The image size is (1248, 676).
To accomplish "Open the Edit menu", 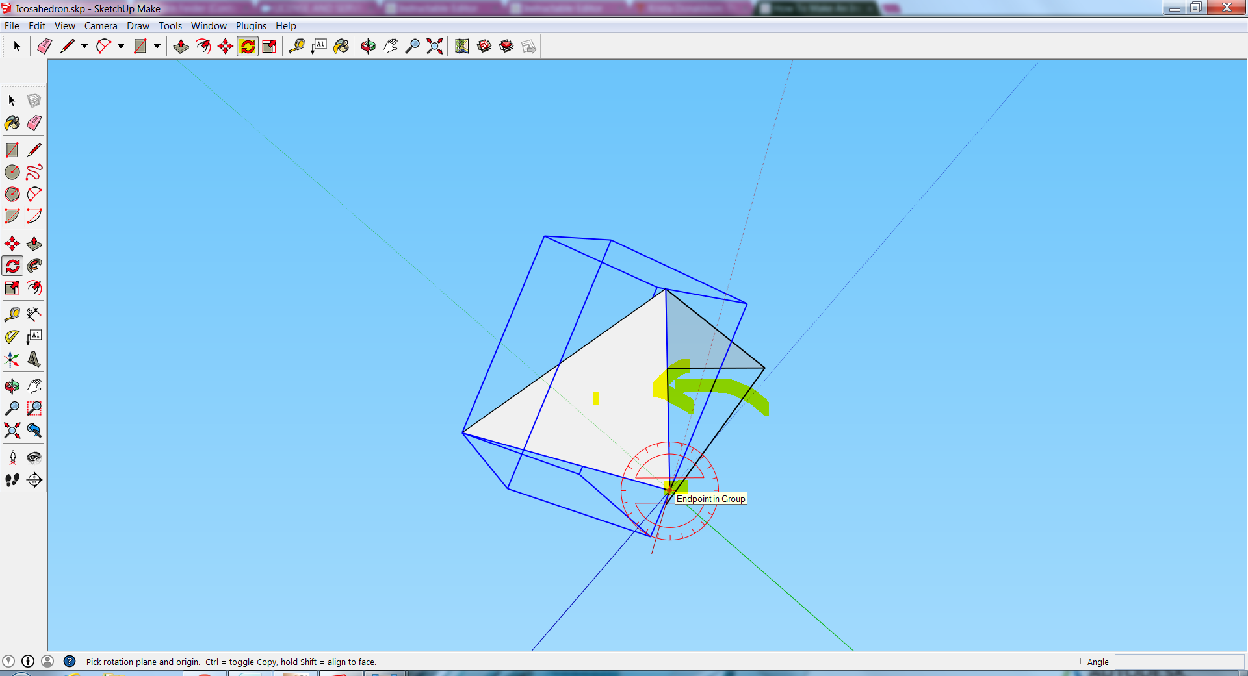I will tap(37, 26).
